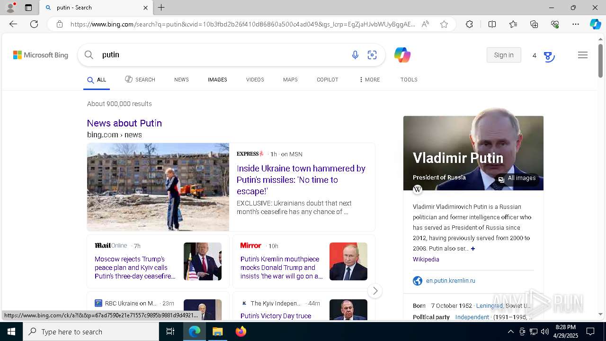This screenshot has height=341, width=606.
Task: Switch to VIDEOS tab
Action: pos(255,80)
